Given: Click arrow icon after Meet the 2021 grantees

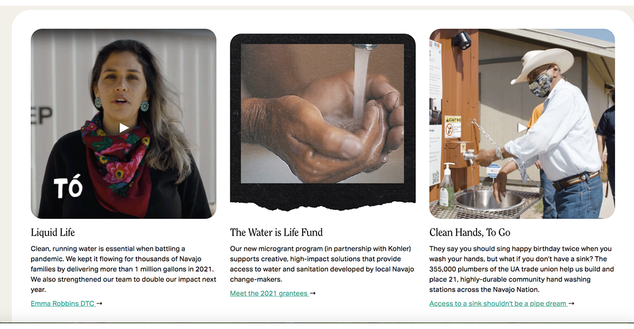Looking at the screenshot, I should pos(313,294).
